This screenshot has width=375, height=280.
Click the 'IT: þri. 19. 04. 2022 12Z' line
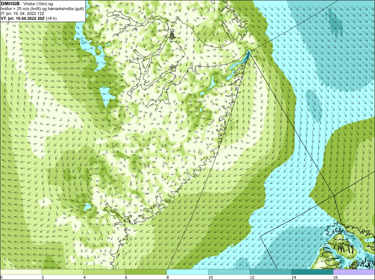[x=22, y=13]
